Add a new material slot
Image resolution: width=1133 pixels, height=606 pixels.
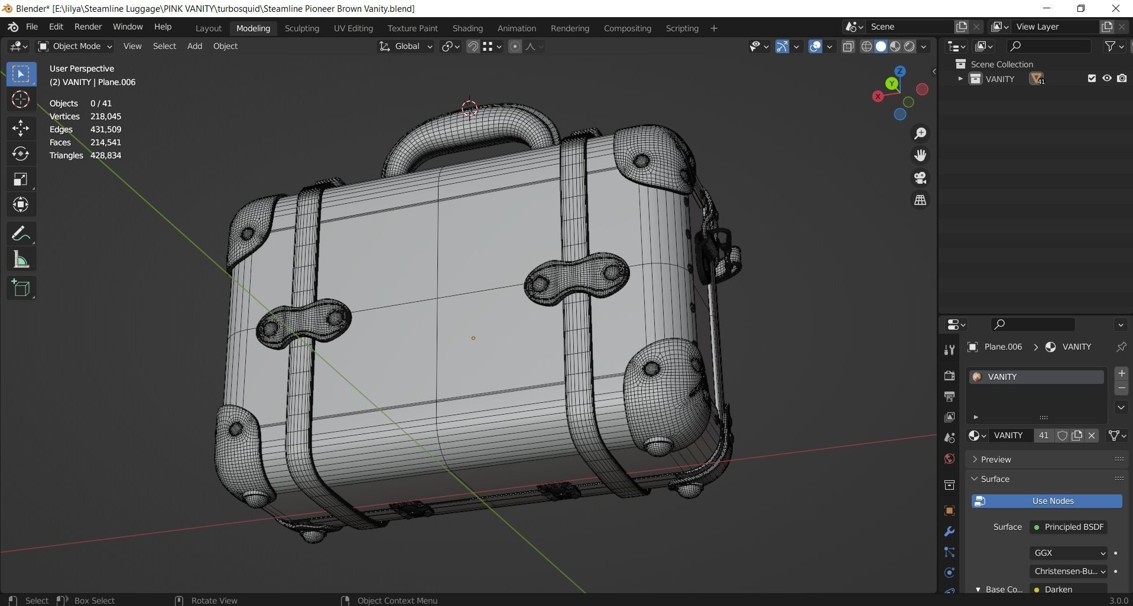[1121, 373]
